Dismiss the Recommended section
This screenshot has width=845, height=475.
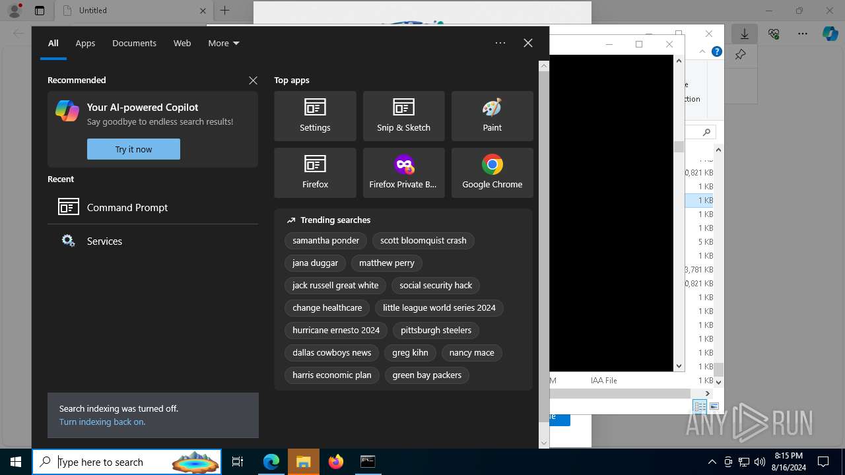pos(253,80)
